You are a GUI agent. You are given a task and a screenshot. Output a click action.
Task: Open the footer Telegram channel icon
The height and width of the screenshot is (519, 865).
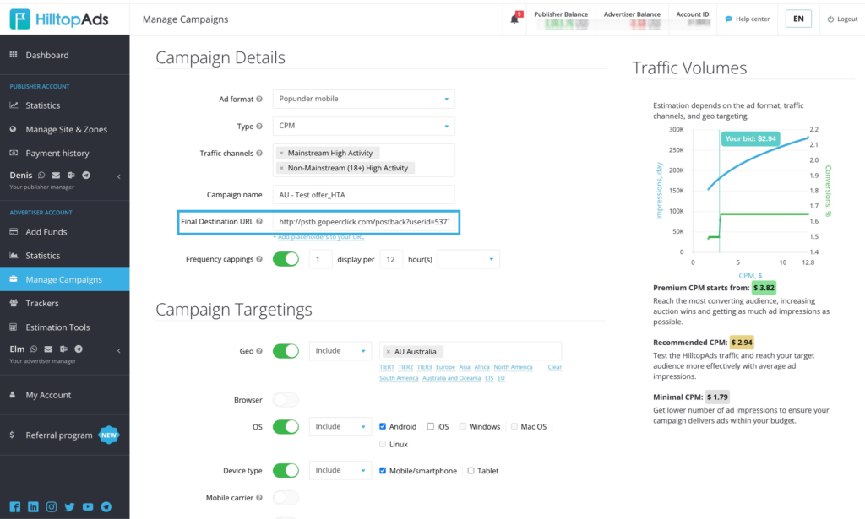[106, 507]
